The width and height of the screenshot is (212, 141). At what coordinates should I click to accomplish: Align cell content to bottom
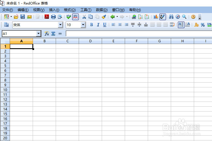click(146, 25)
